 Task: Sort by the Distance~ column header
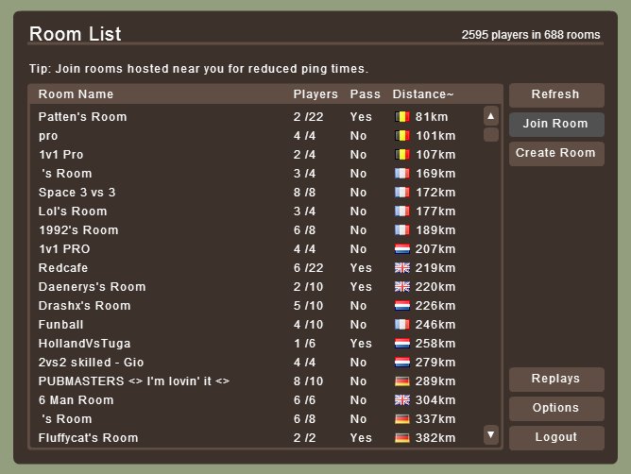(x=423, y=94)
